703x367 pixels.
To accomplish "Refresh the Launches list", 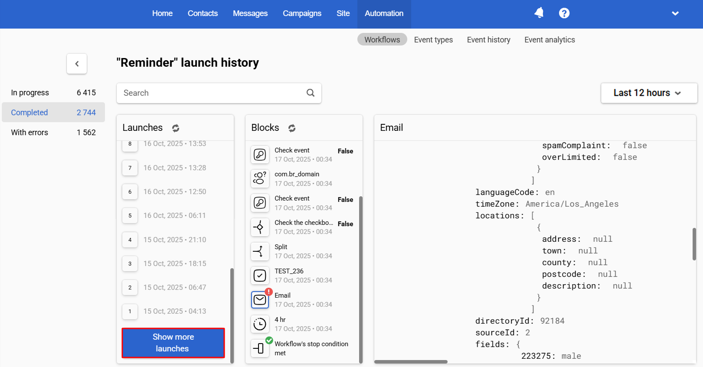I will 176,128.
